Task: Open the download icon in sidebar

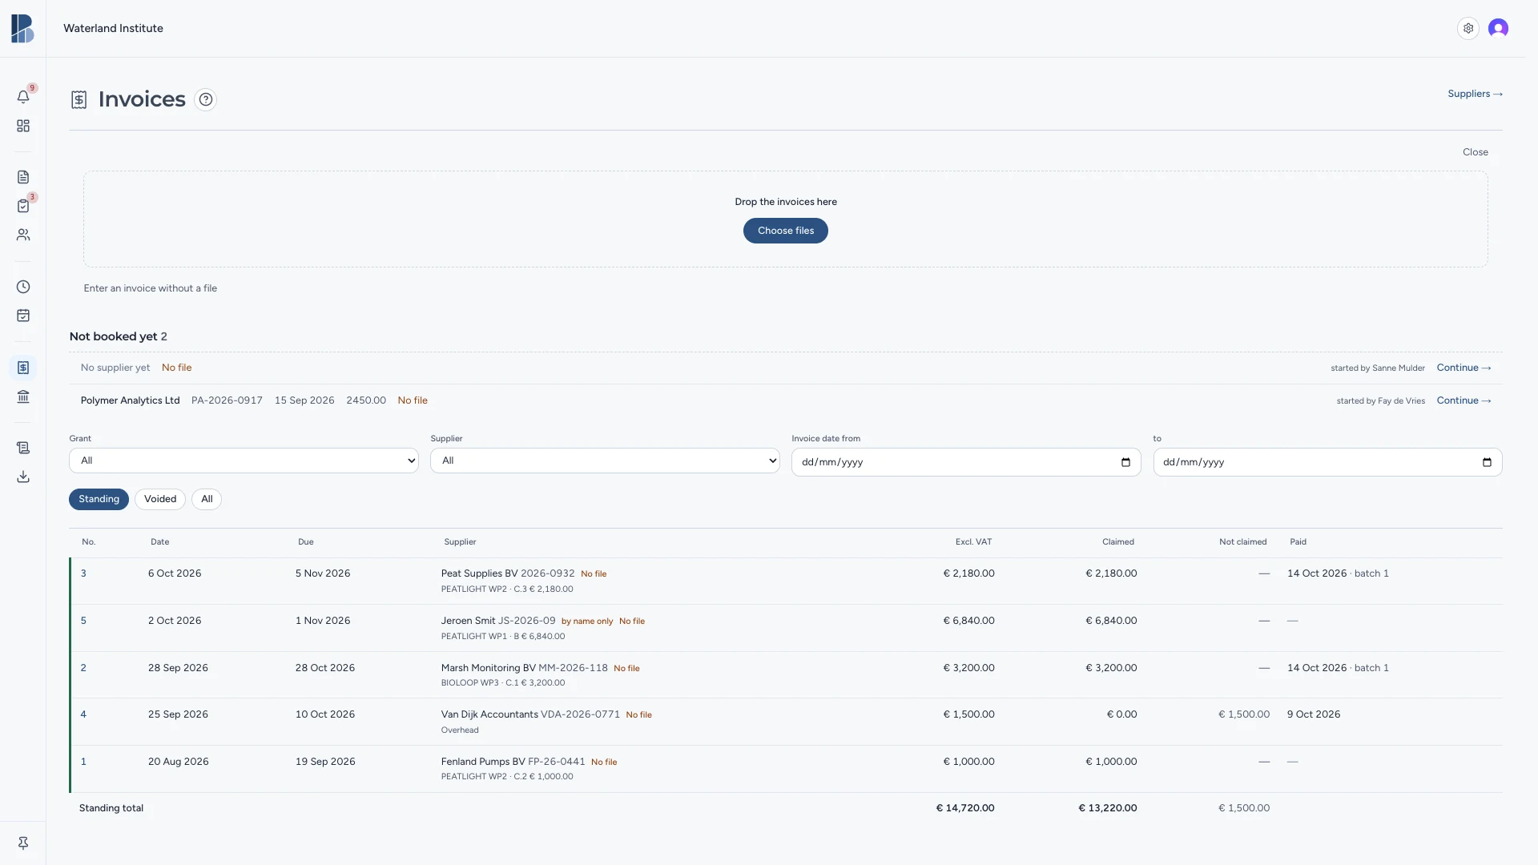Action: pyautogui.click(x=23, y=477)
